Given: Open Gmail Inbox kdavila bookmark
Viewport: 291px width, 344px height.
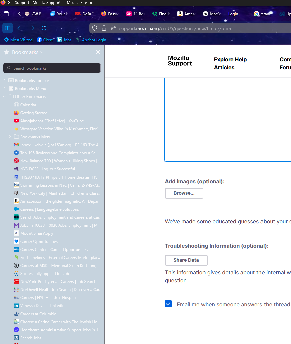Looking at the screenshot, I should [57, 145].
